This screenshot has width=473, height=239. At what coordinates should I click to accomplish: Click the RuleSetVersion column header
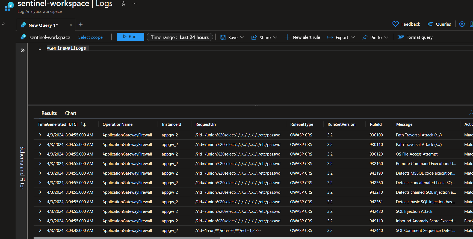pos(341,124)
